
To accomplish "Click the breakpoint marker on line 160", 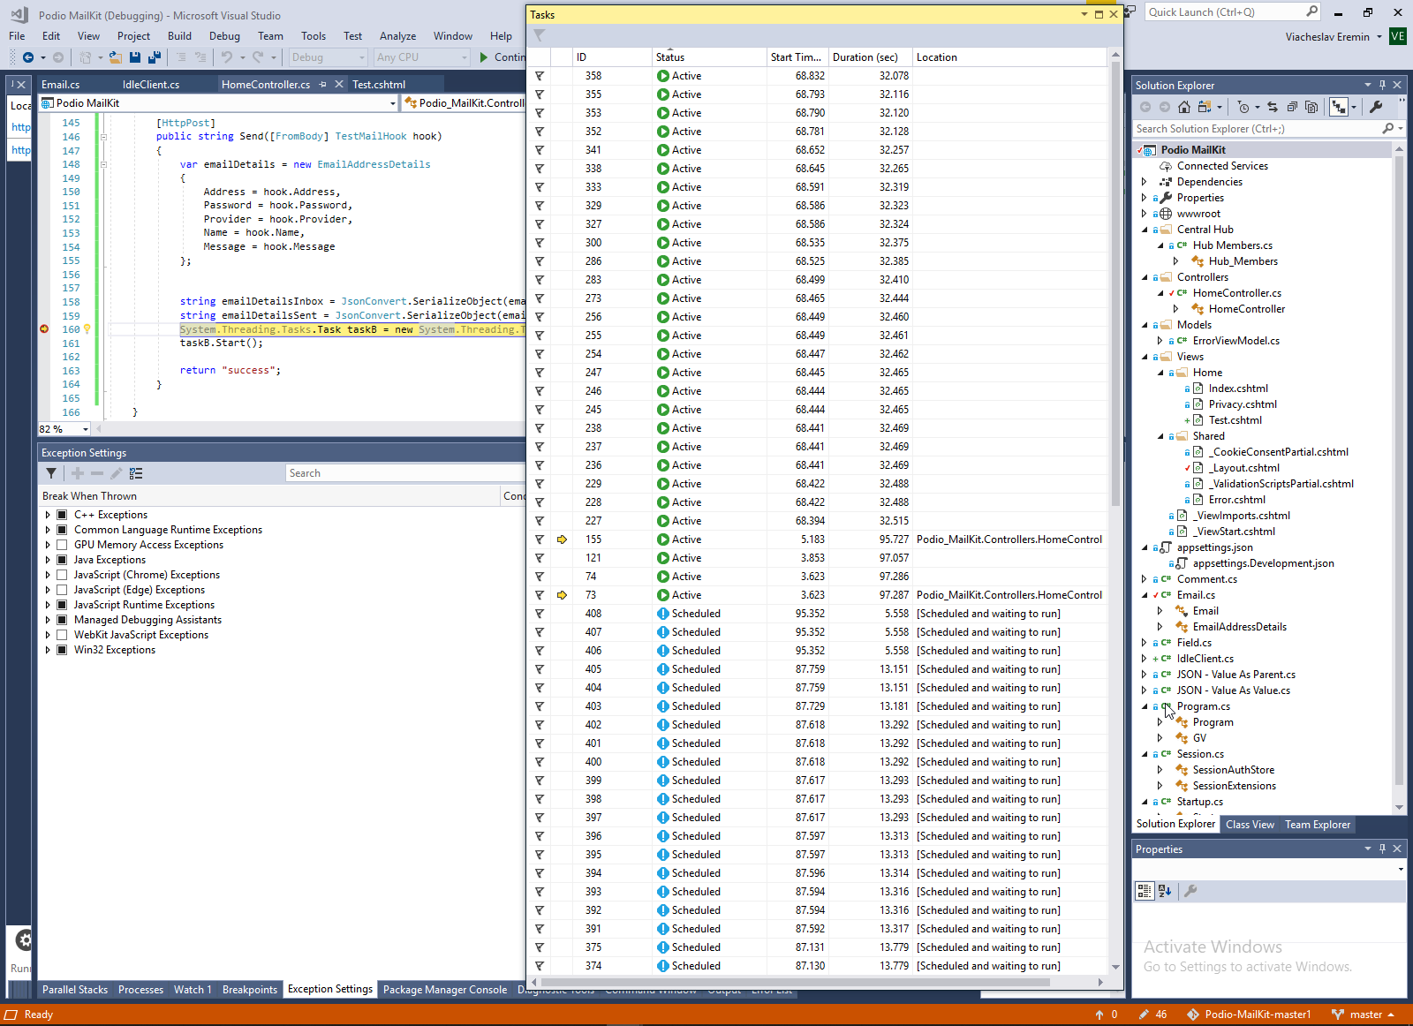I will pos(44,329).
